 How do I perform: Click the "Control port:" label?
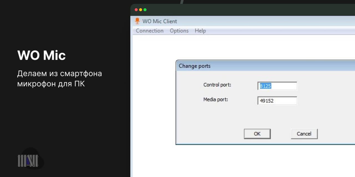pos(217,85)
